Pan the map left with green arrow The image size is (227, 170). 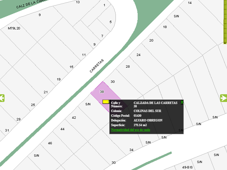pyautogui.click(x=2, y=98)
